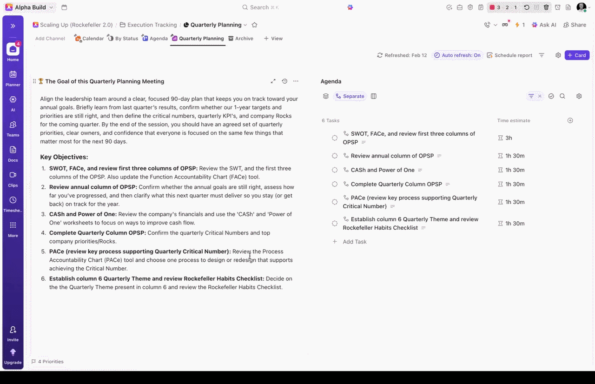Click the phone call icon
595x384 pixels.
(487, 25)
